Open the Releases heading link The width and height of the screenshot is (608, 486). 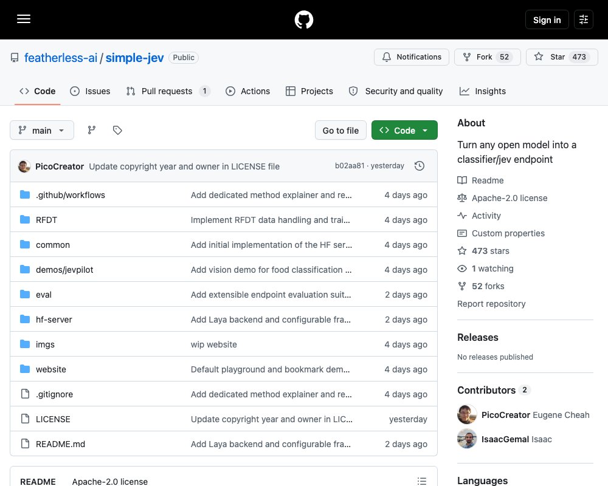478,337
